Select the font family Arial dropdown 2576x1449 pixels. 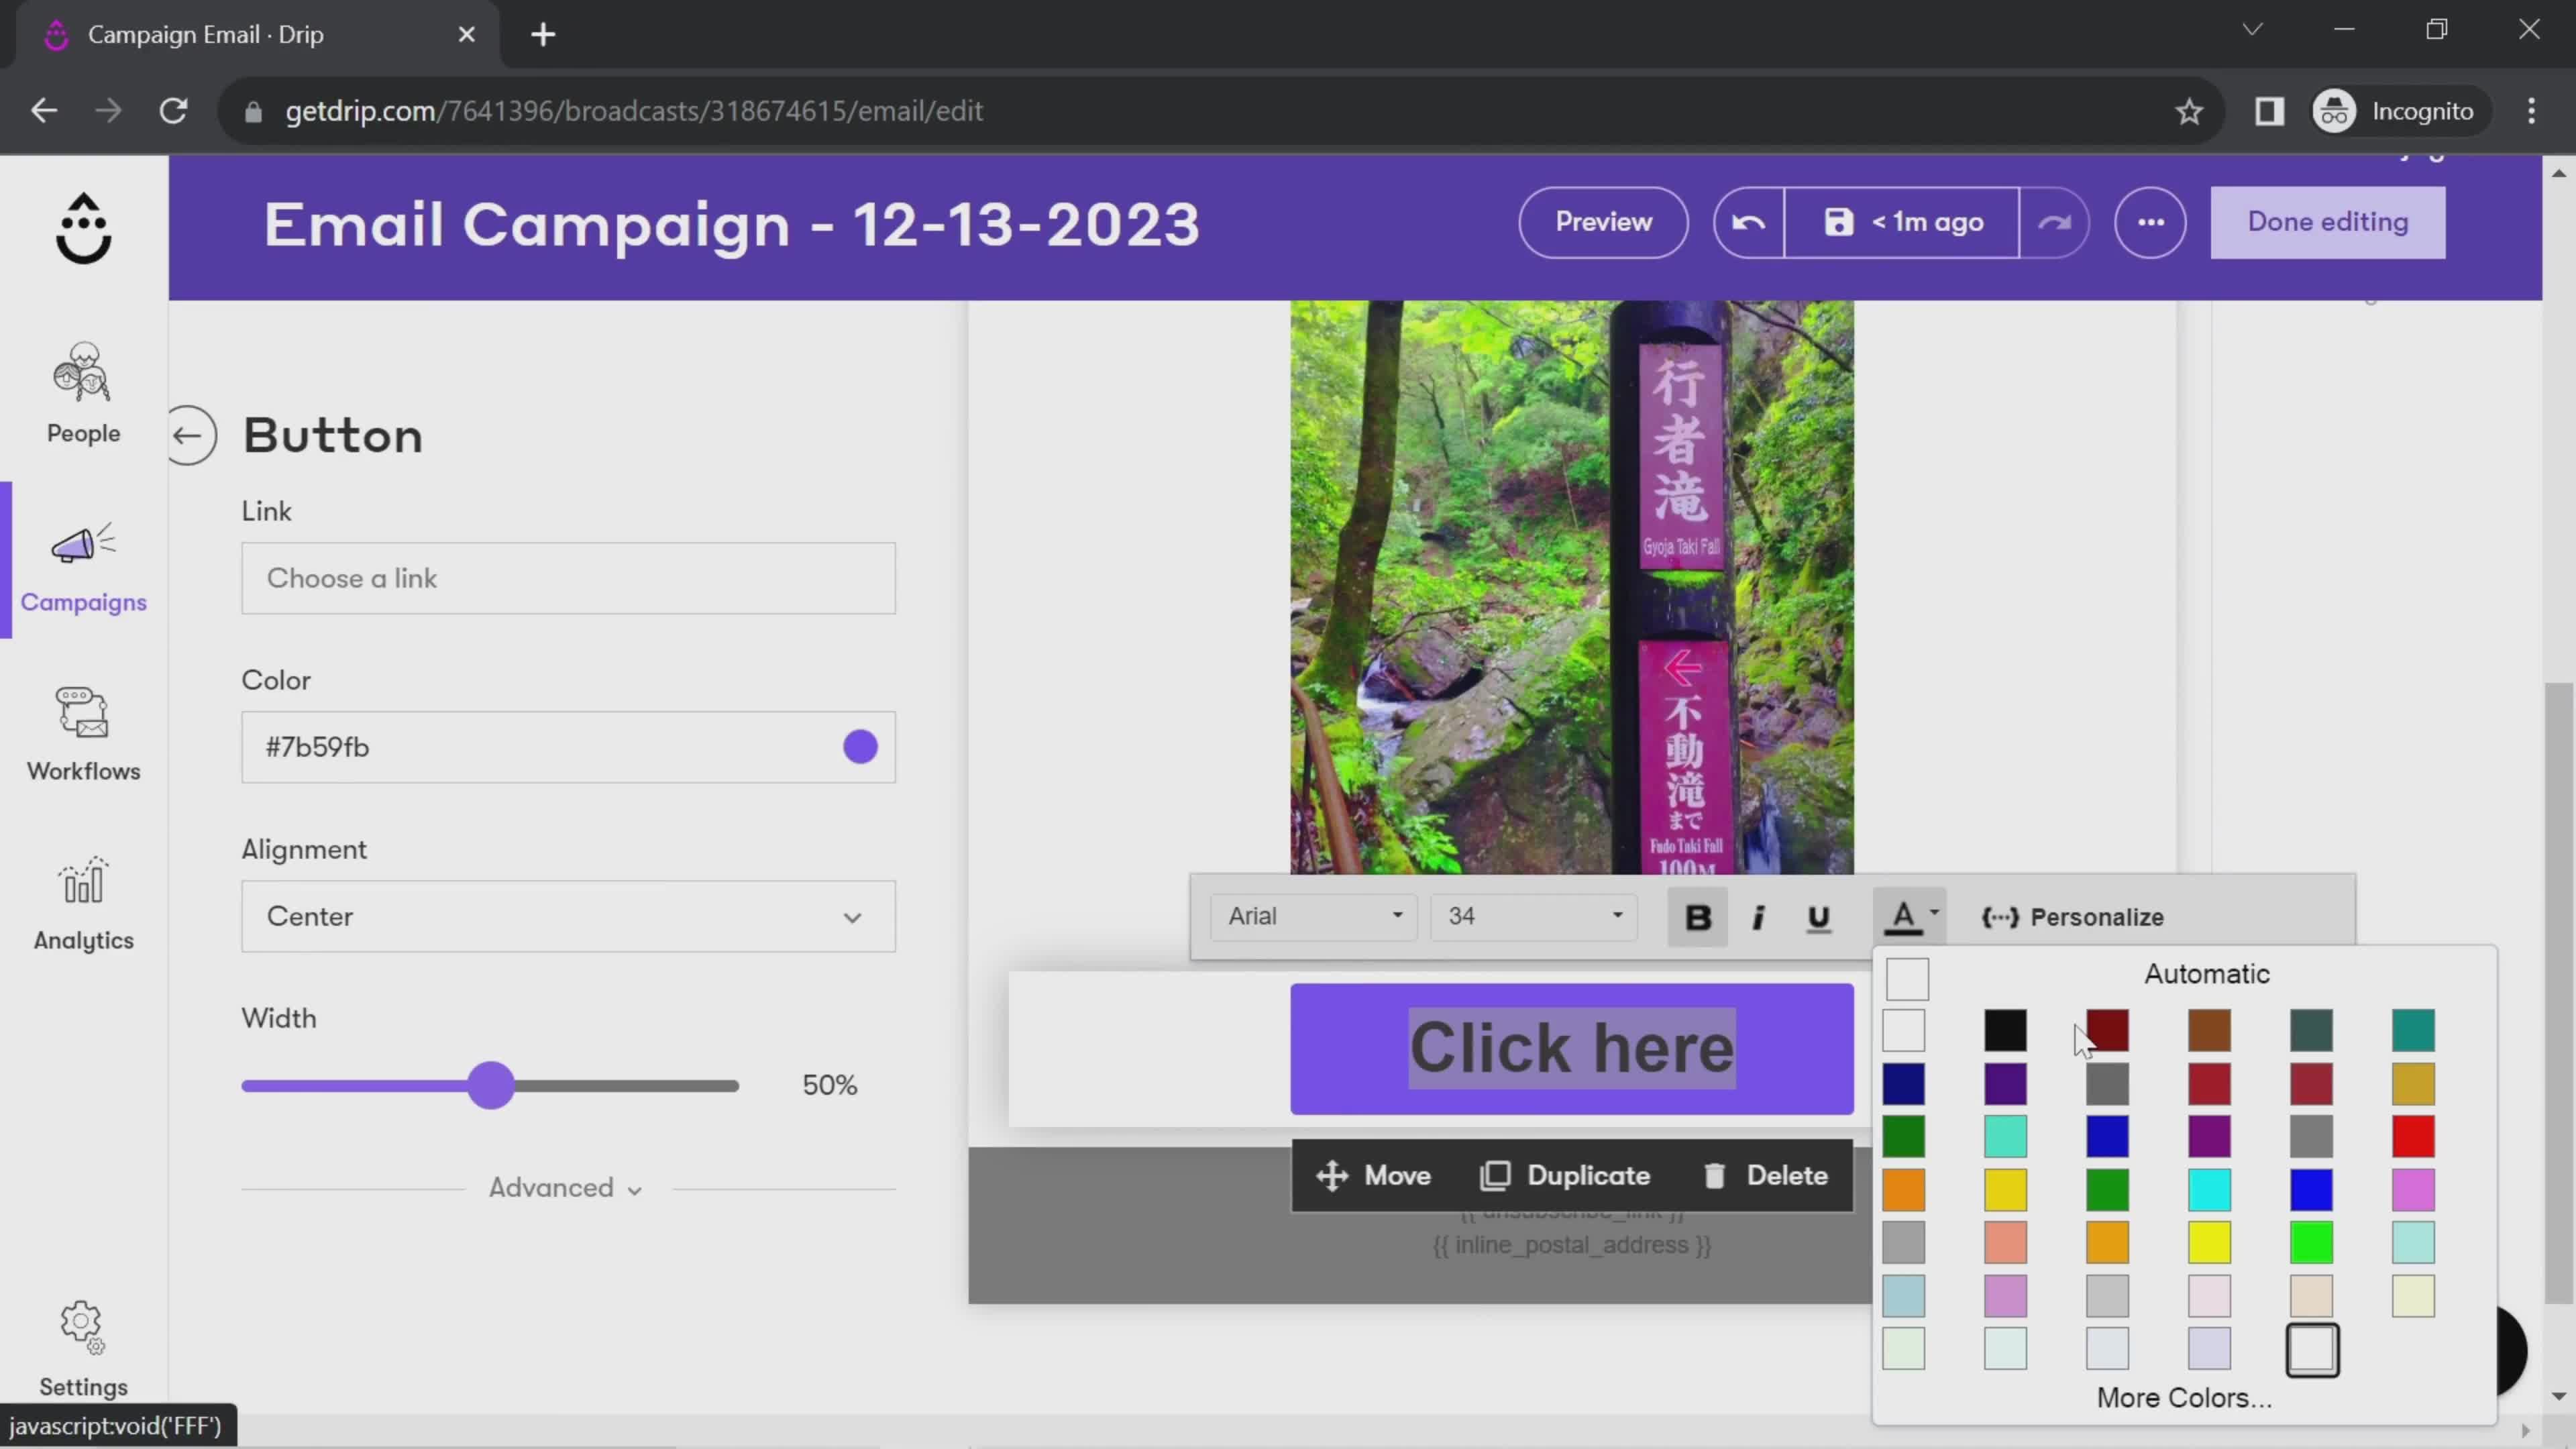(x=1311, y=915)
